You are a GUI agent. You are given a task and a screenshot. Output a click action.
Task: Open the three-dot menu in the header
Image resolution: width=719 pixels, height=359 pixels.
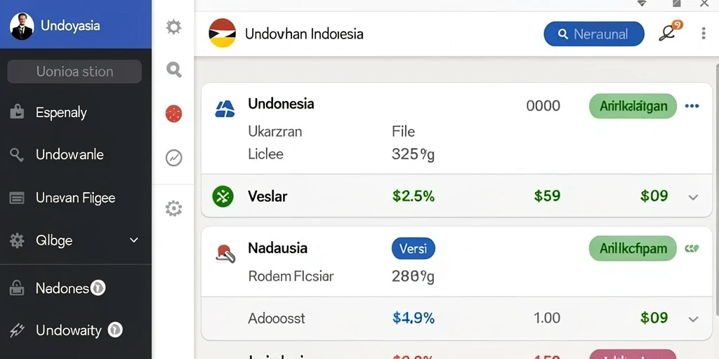704,33
